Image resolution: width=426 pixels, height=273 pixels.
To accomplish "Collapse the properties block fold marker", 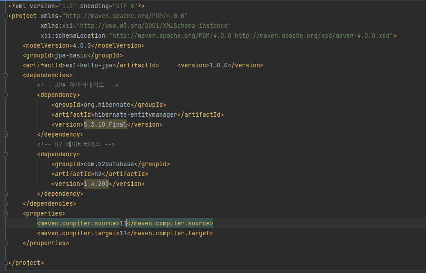I will pyautogui.click(x=5, y=214).
